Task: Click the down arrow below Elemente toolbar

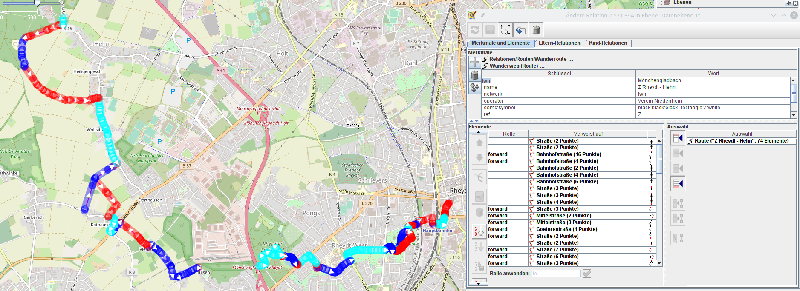Action: pos(478,283)
